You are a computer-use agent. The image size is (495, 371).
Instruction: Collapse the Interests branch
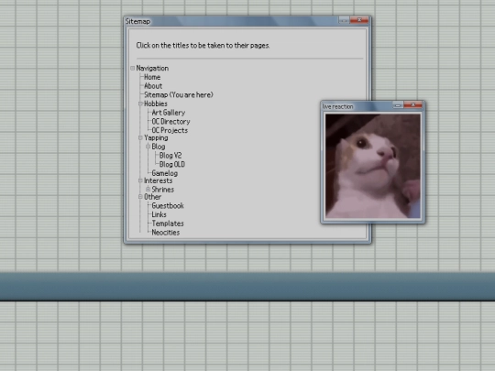tap(140, 180)
